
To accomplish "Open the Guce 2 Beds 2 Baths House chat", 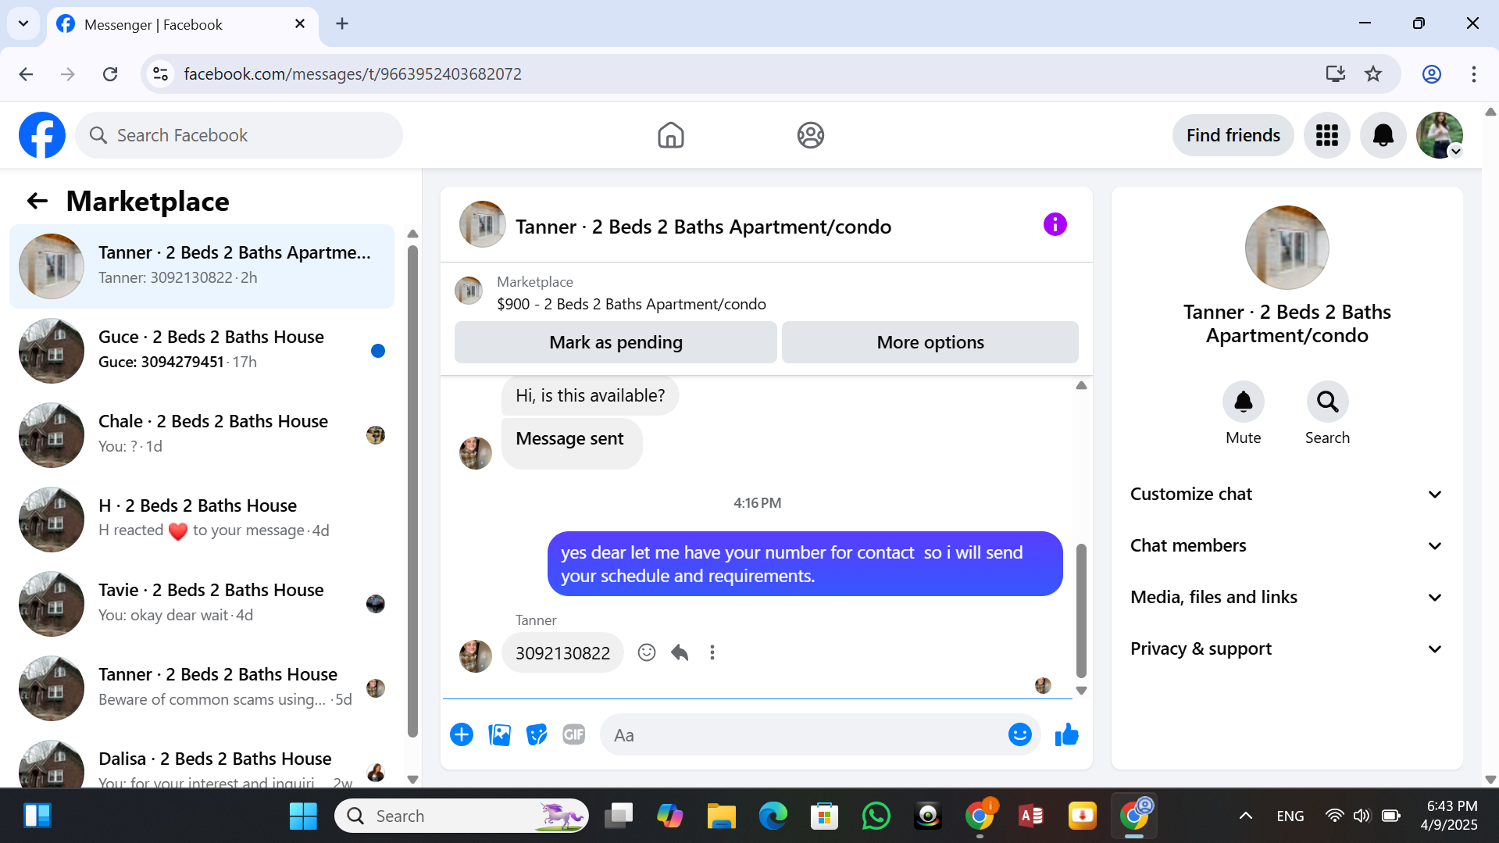I will [x=202, y=351].
